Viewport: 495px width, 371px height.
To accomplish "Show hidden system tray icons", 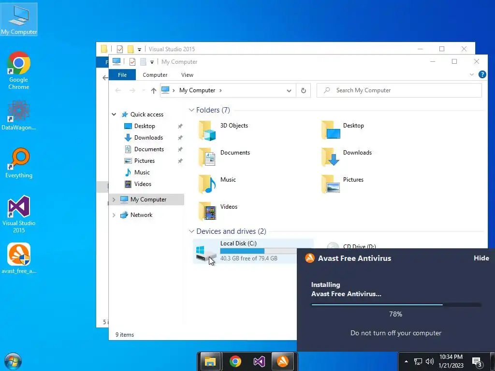I will pyautogui.click(x=406, y=361).
